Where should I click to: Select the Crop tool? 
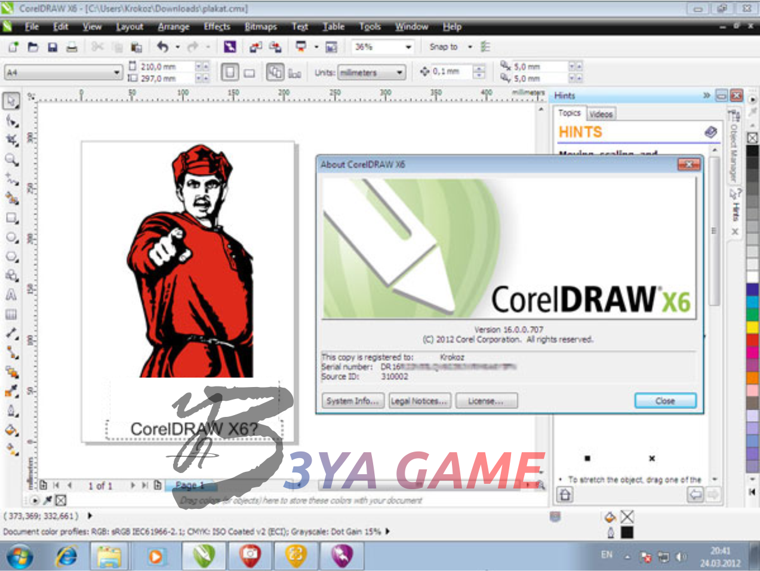[x=11, y=140]
